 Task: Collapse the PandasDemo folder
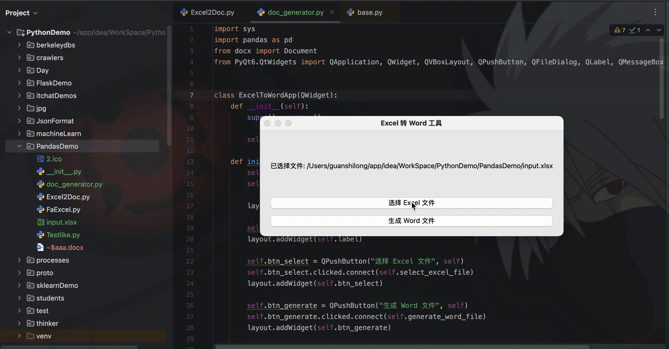point(19,146)
